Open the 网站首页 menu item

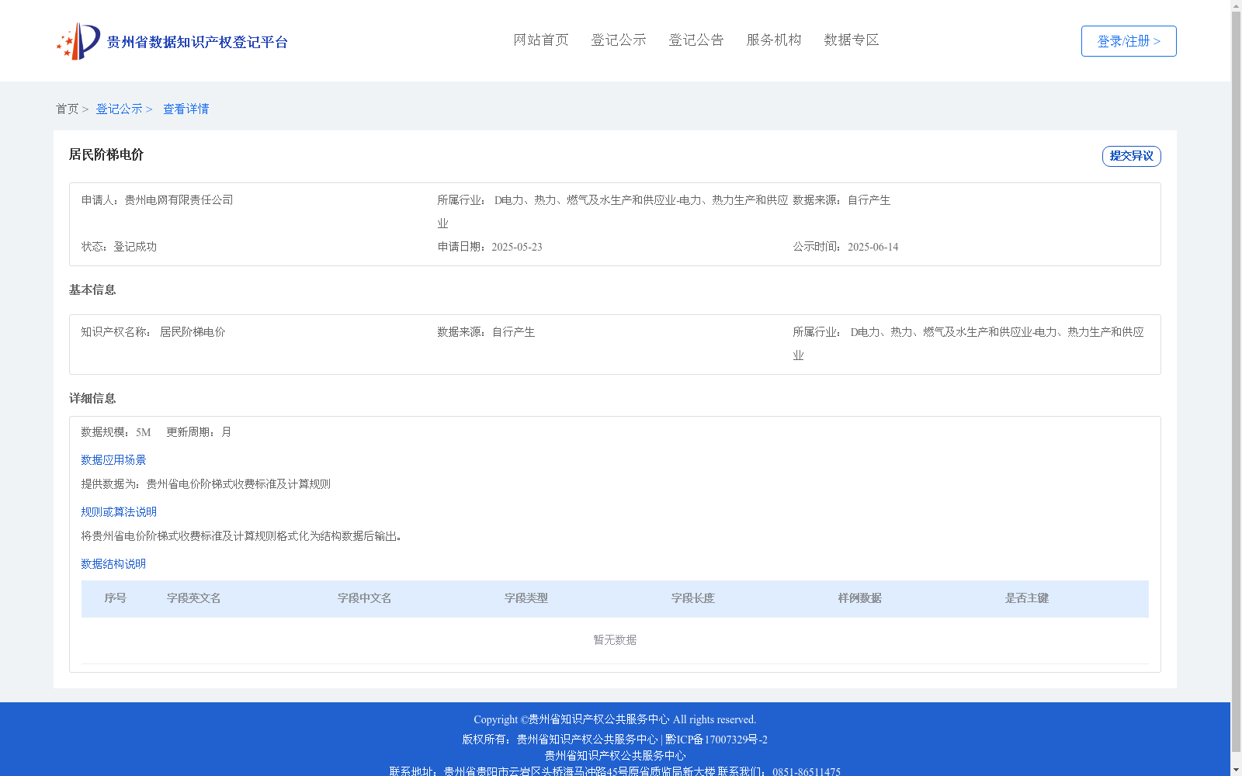coord(541,40)
